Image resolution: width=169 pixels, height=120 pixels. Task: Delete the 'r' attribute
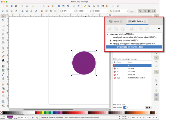click(115, 65)
